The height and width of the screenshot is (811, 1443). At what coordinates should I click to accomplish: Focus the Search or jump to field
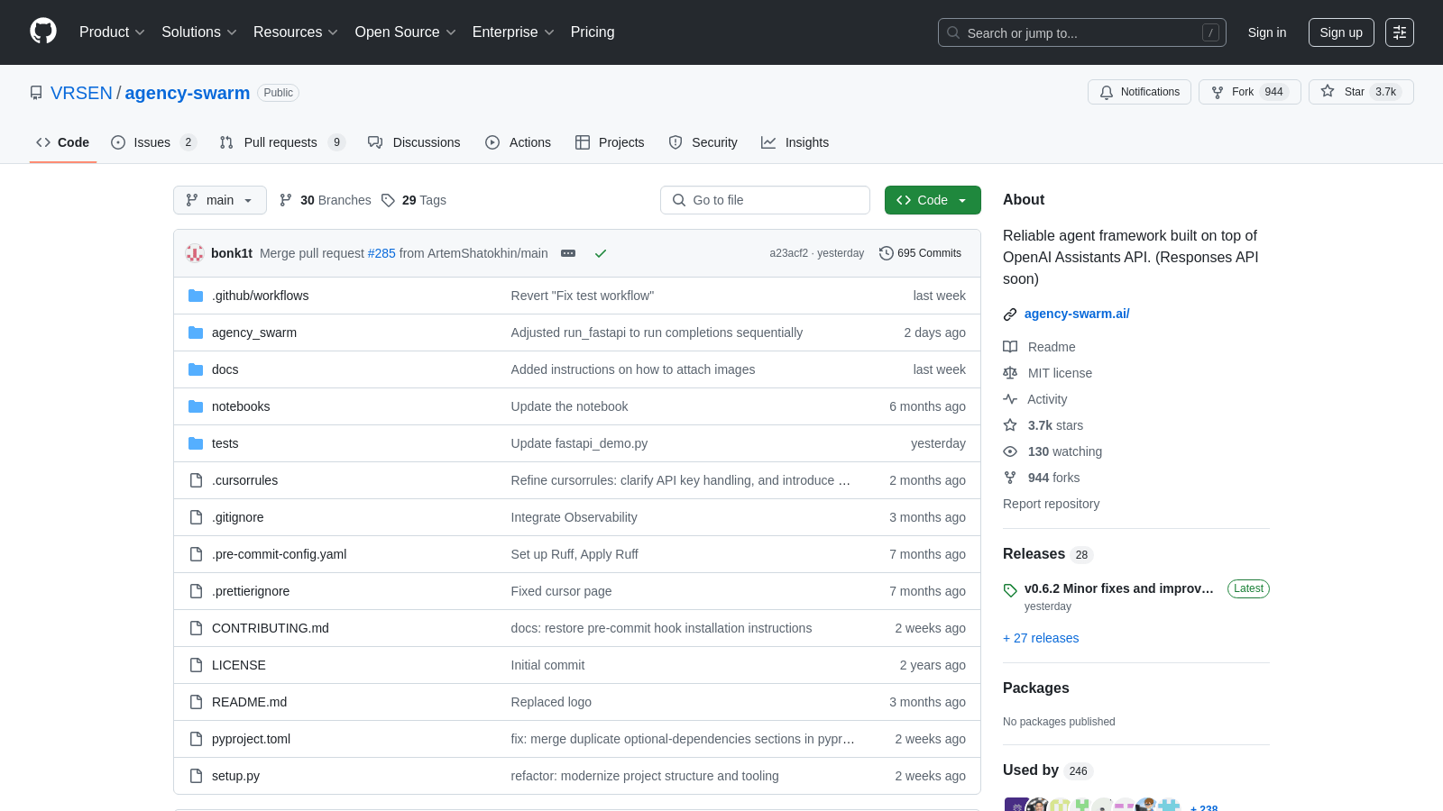click(x=1082, y=32)
